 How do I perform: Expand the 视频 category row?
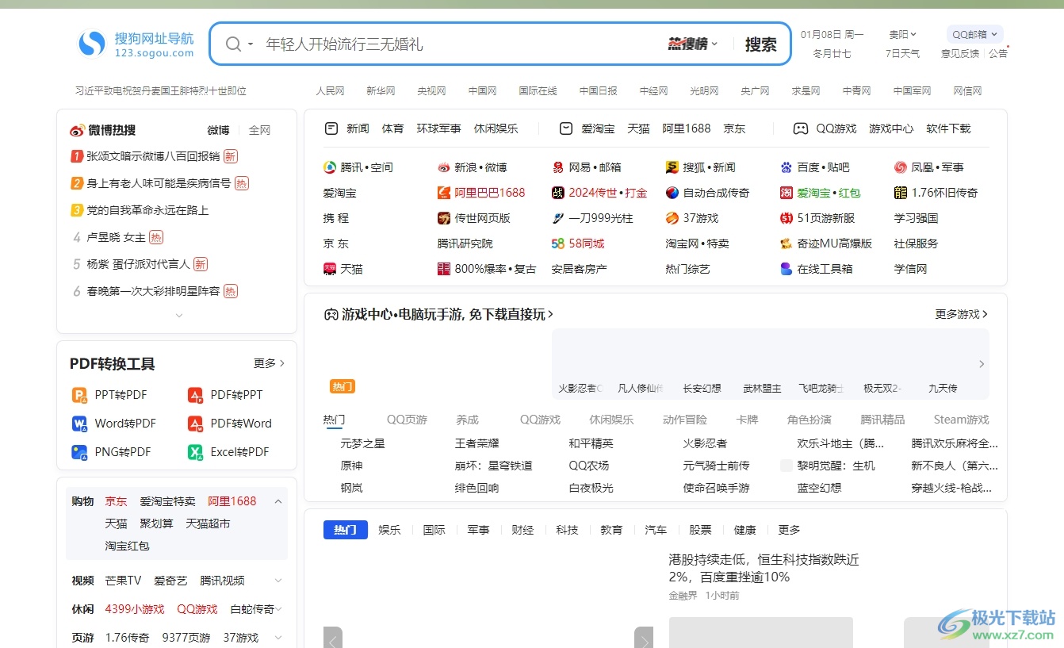click(278, 581)
